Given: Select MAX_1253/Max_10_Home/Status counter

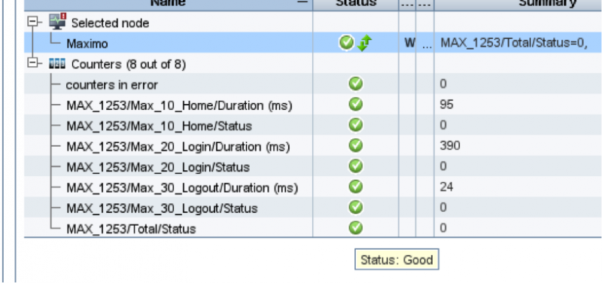Looking at the screenshot, I should point(160,126).
